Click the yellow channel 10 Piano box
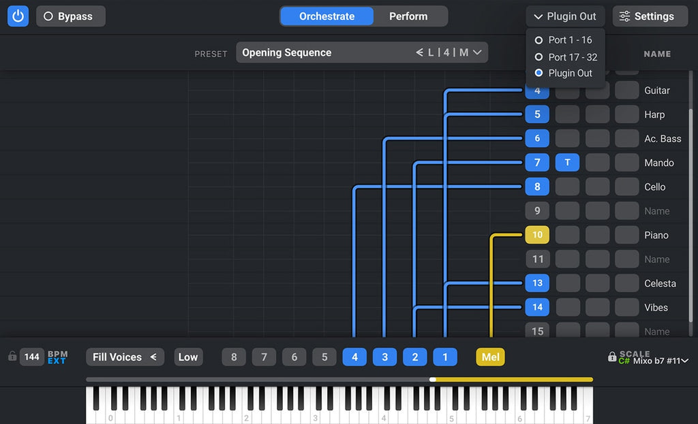This screenshot has width=698, height=424. pyautogui.click(x=537, y=235)
